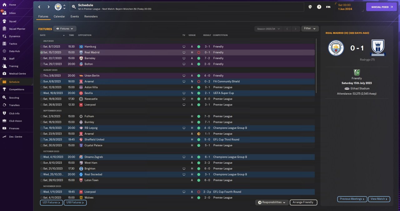Click the Arrange Friendly button

point(303,202)
